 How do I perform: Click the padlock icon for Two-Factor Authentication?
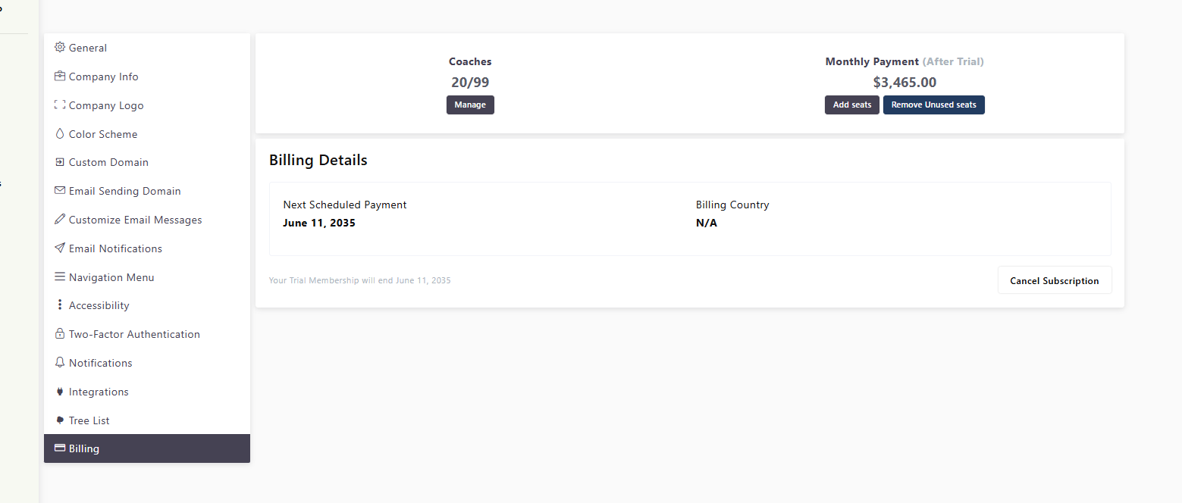pos(60,334)
